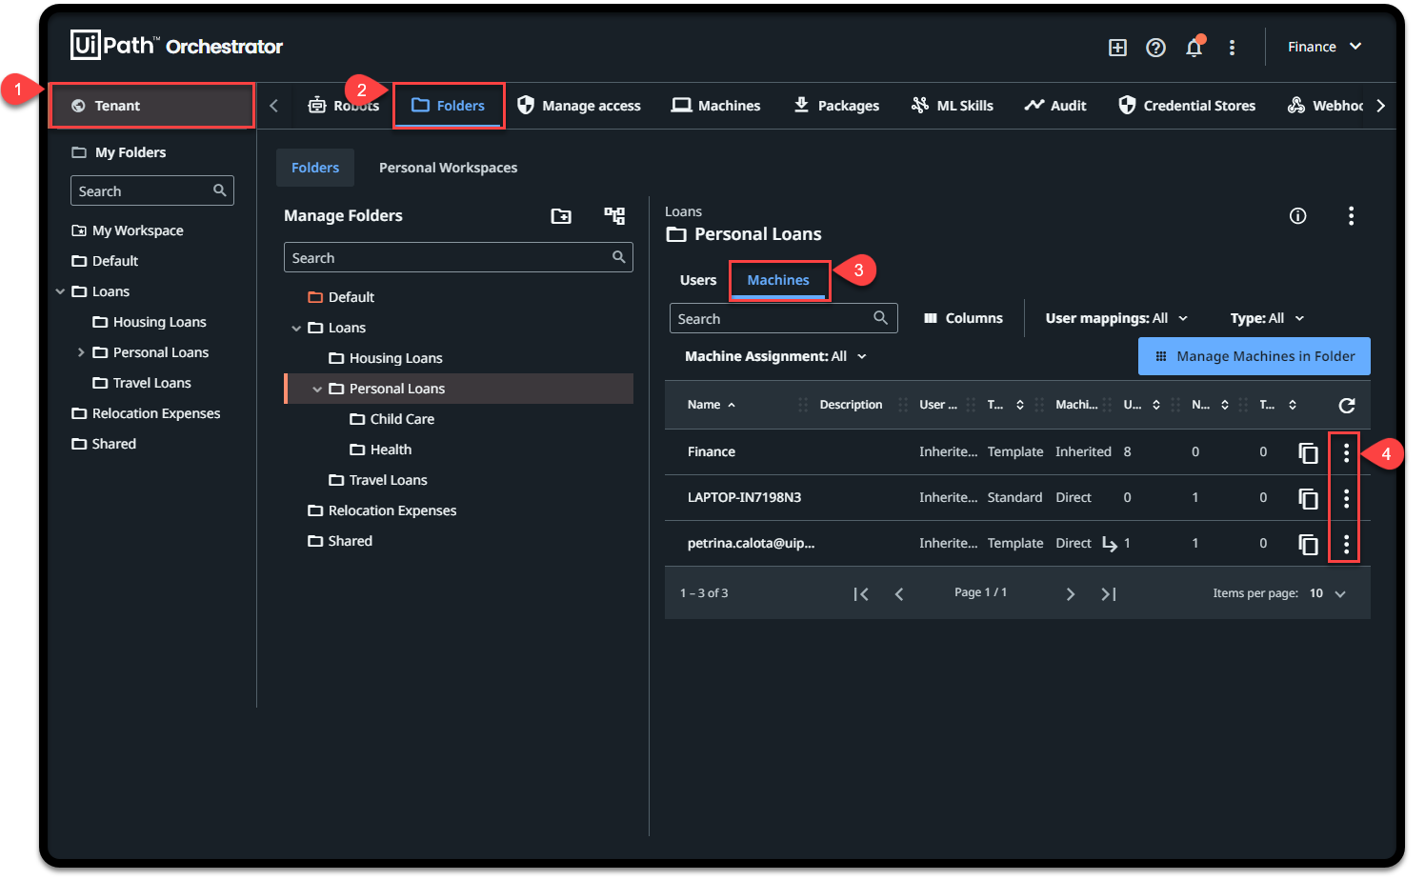1425x880 pixels.
Task: Select Child Care folder
Action: point(391,419)
